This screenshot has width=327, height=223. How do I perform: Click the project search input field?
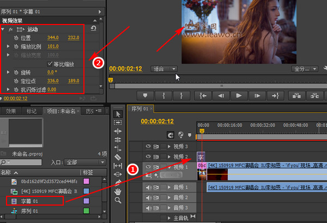click(x=21, y=163)
